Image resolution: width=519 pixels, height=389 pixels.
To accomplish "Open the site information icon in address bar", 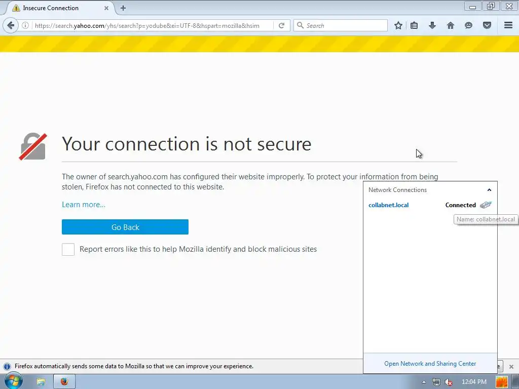I will click(25, 25).
